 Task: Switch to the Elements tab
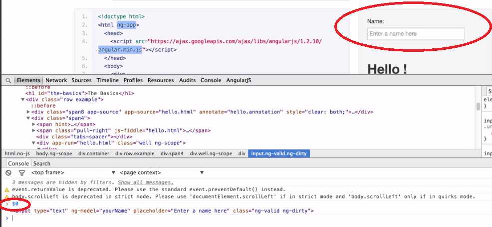tap(28, 81)
